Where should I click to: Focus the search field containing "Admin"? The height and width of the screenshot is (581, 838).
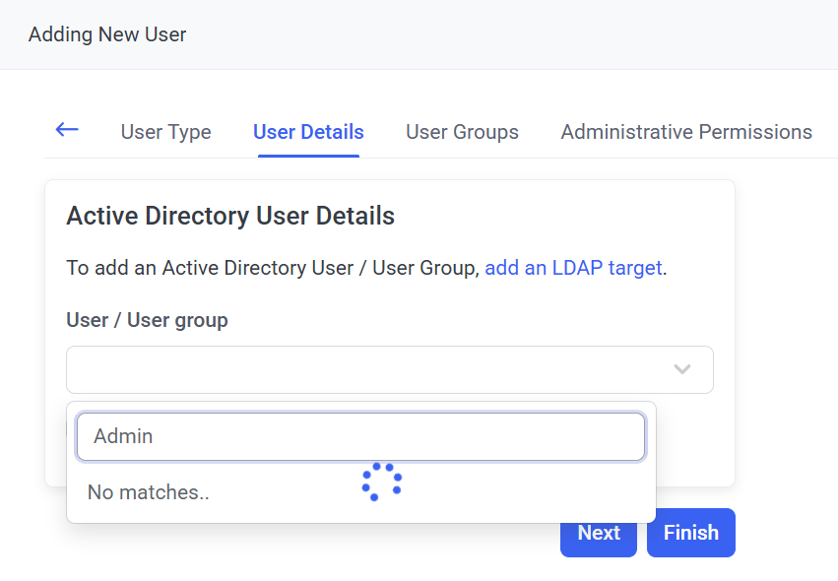360,436
